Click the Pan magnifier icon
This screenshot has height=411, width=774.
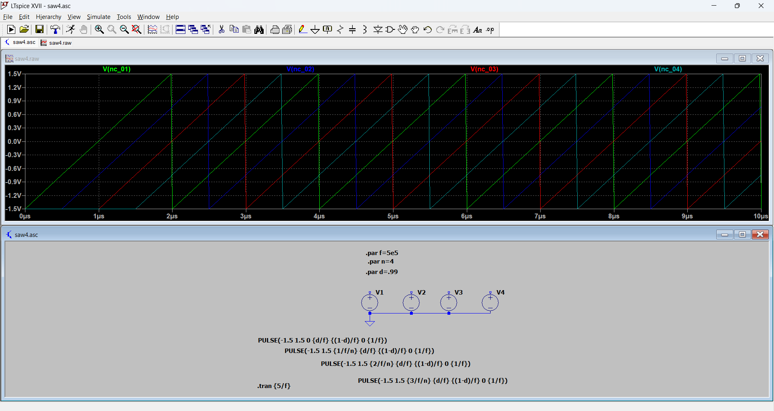[x=112, y=29]
